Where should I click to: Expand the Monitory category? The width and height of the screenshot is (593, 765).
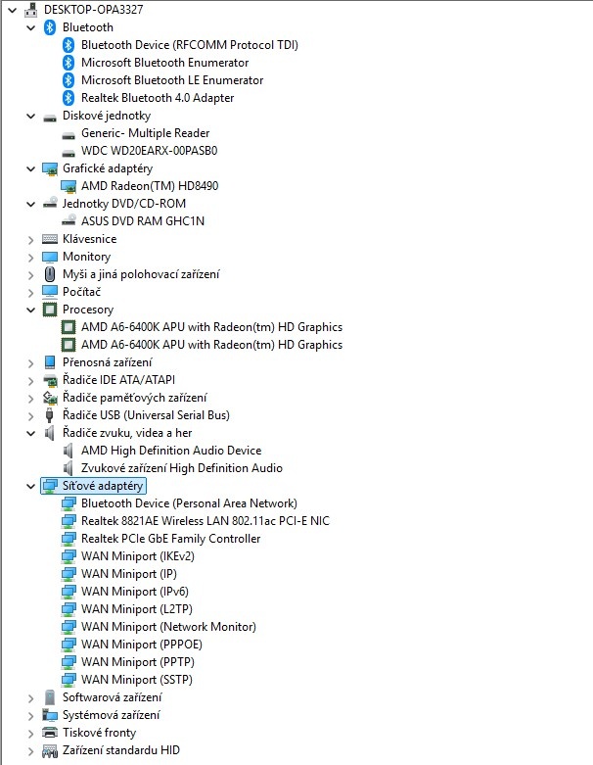pyautogui.click(x=30, y=257)
